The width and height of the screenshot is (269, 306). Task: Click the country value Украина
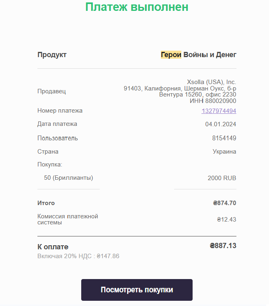[224, 152]
